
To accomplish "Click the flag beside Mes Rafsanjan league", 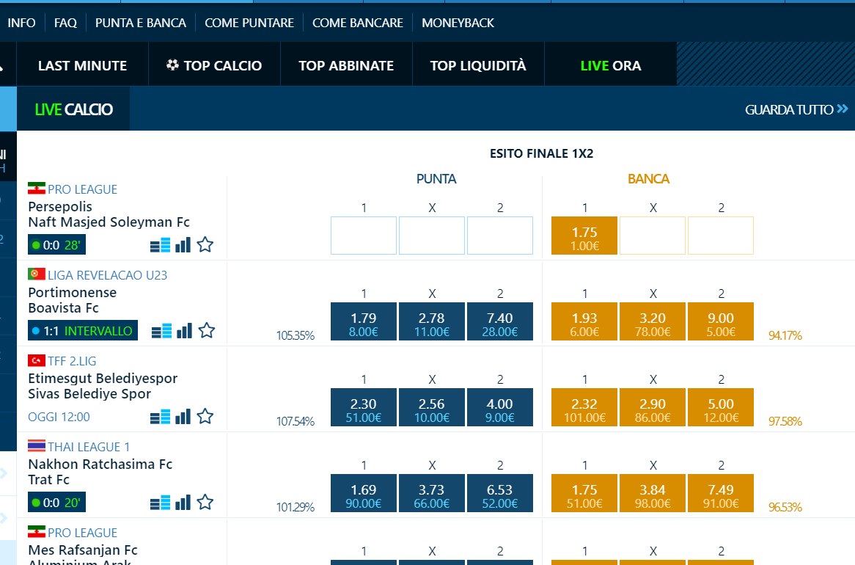I will pyautogui.click(x=37, y=532).
